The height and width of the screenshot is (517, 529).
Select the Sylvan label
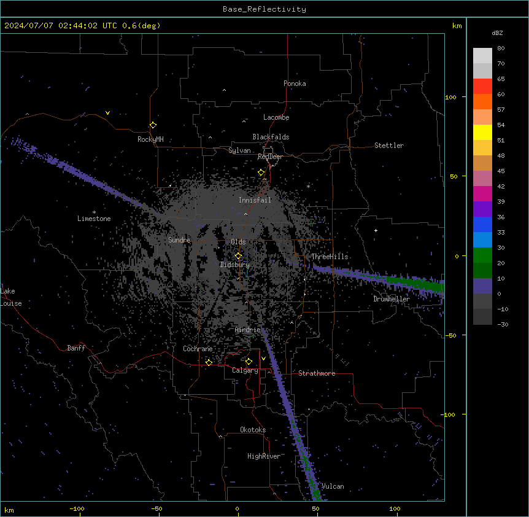[x=239, y=150]
